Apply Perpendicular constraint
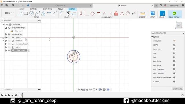 pyautogui.click(x=110, y=13)
